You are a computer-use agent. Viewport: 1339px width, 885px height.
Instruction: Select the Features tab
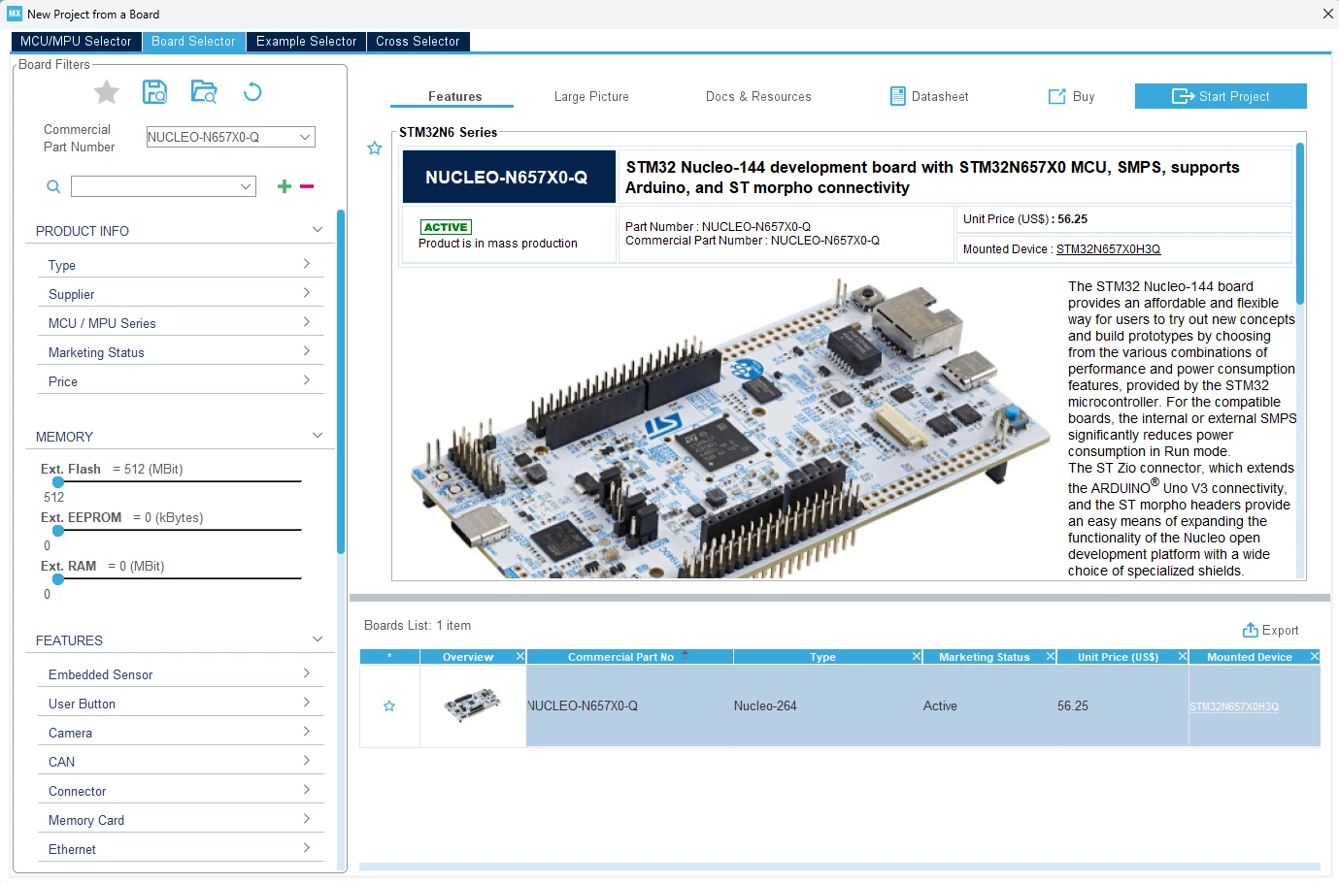(x=452, y=96)
